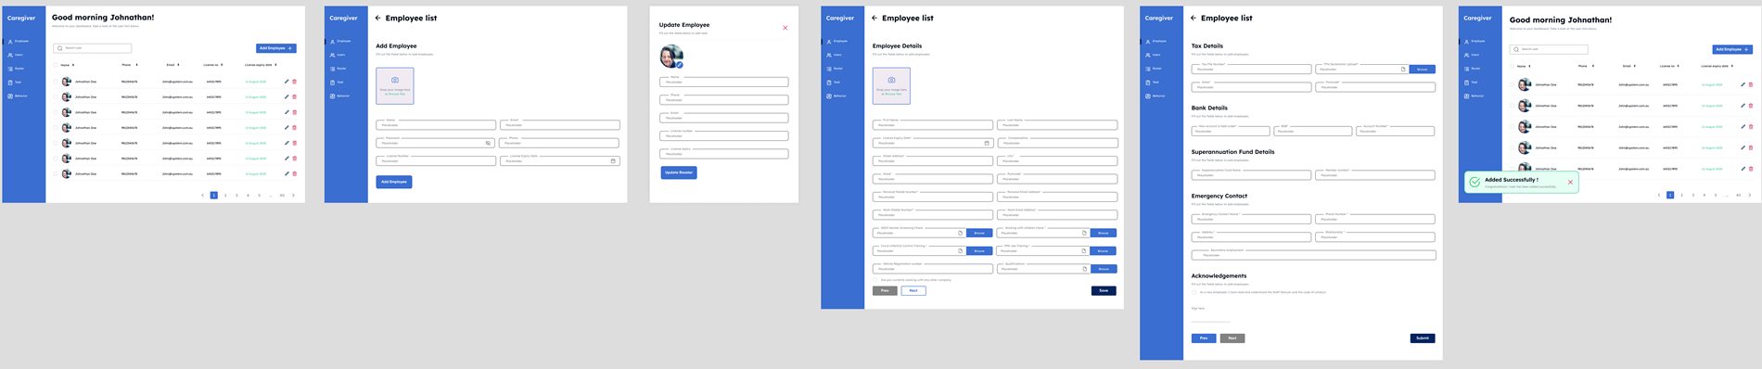Screen dimensions: 1762x369
Task: Click trash icon in first row of rightmost dashboard
Action: (x=1751, y=84)
